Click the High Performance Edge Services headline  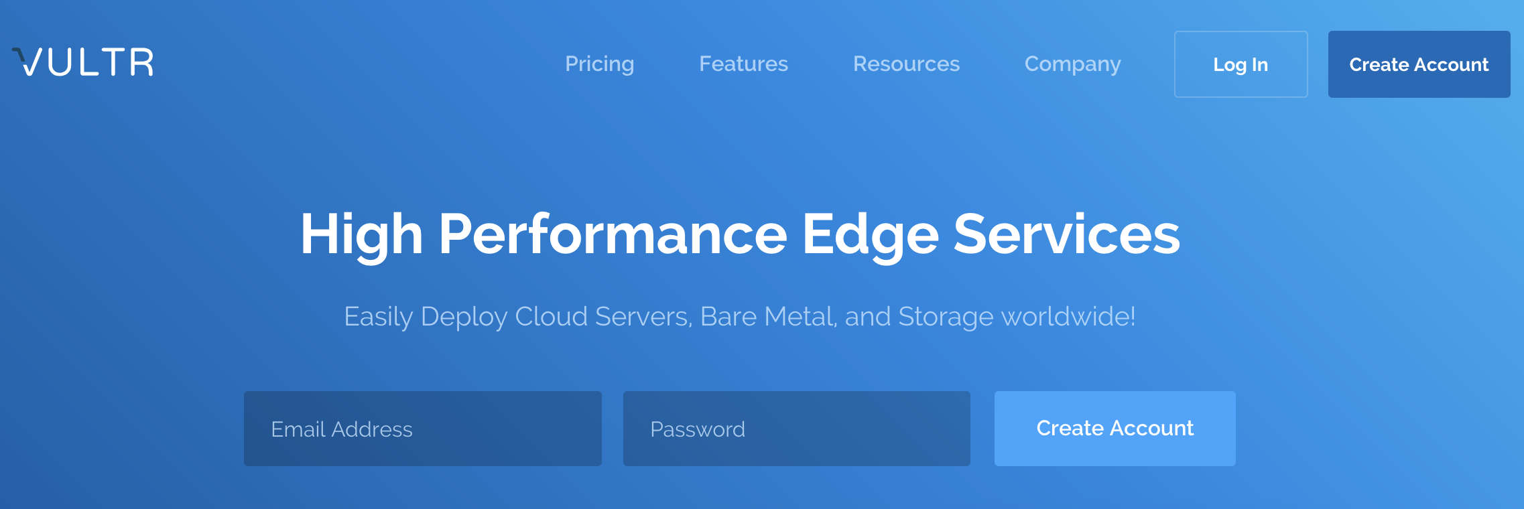[x=740, y=234]
